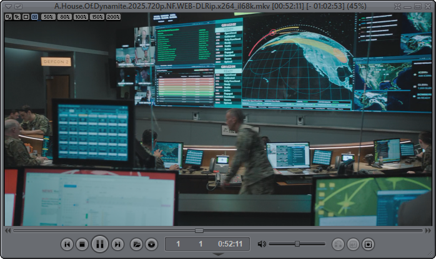Set video size to 100%
The width and height of the screenshot is (436, 259).
click(81, 17)
